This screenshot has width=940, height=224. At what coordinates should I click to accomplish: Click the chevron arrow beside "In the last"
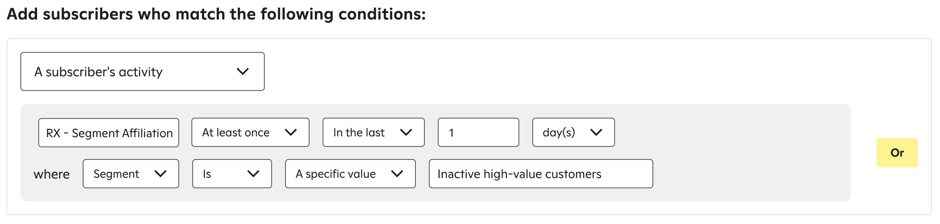[x=406, y=132]
